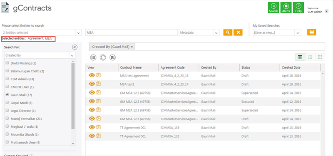
Task: Click the orange magnifier search button
Action: pyautogui.click(x=228, y=32)
